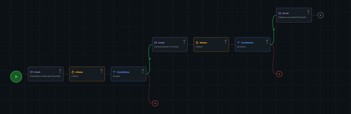Viewport: 351px width, 114px height.
Task: Click 'sì' label on 'Se Apre' branch
Action: click(150, 59)
